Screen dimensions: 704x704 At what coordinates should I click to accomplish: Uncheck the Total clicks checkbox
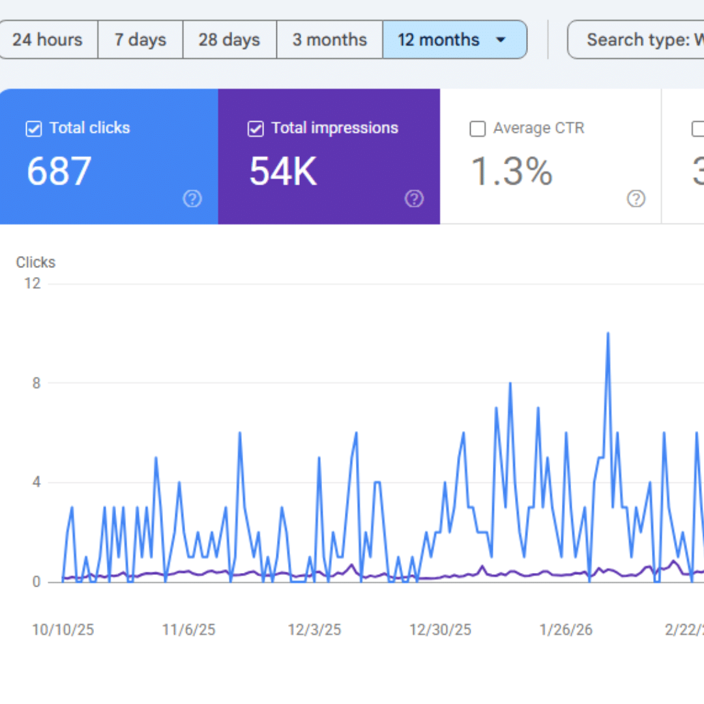click(x=34, y=129)
